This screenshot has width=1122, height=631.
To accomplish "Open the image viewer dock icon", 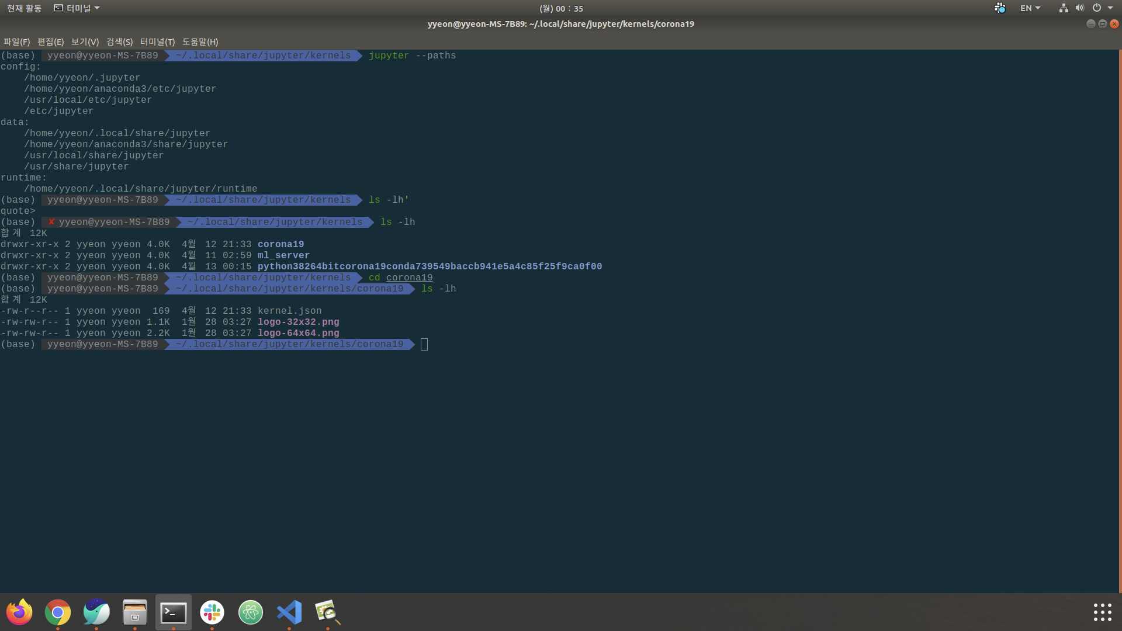I will point(328,612).
